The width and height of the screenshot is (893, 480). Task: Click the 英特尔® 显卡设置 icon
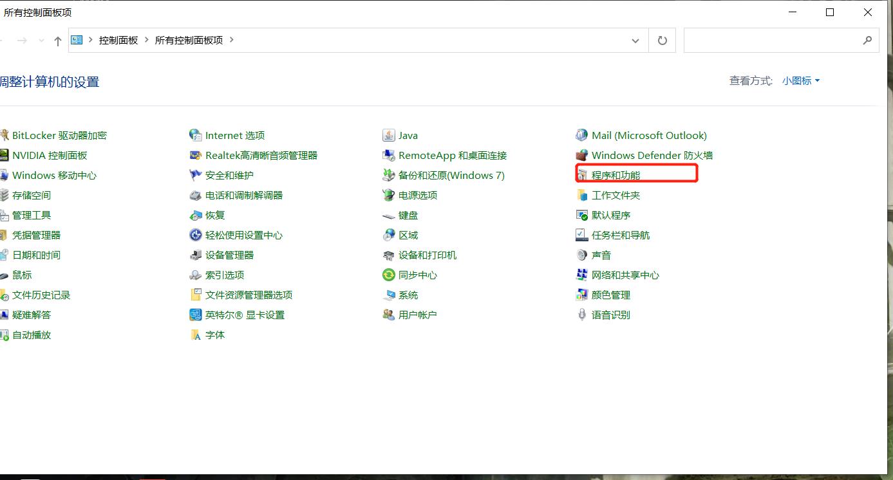[196, 315]
